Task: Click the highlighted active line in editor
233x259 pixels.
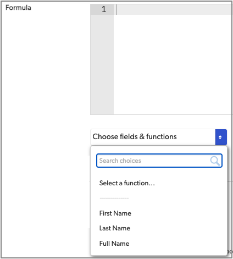Action: (174, 9)
